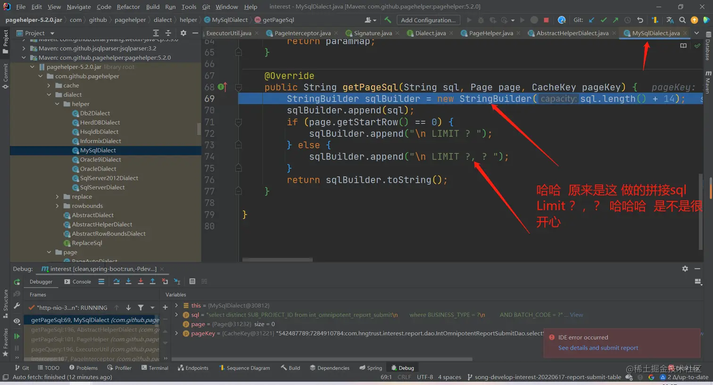This screenshot has height=385, width=713.
Task: Open the Tools menu
Action: tap(189, 7)
